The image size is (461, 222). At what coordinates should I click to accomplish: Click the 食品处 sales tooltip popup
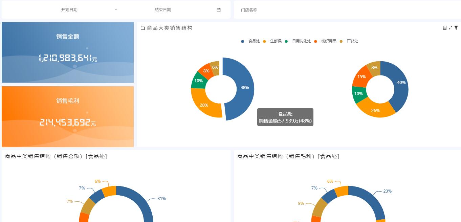tap(285, 117)
